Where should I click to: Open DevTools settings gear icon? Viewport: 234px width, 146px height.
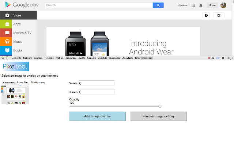point(223,58)
